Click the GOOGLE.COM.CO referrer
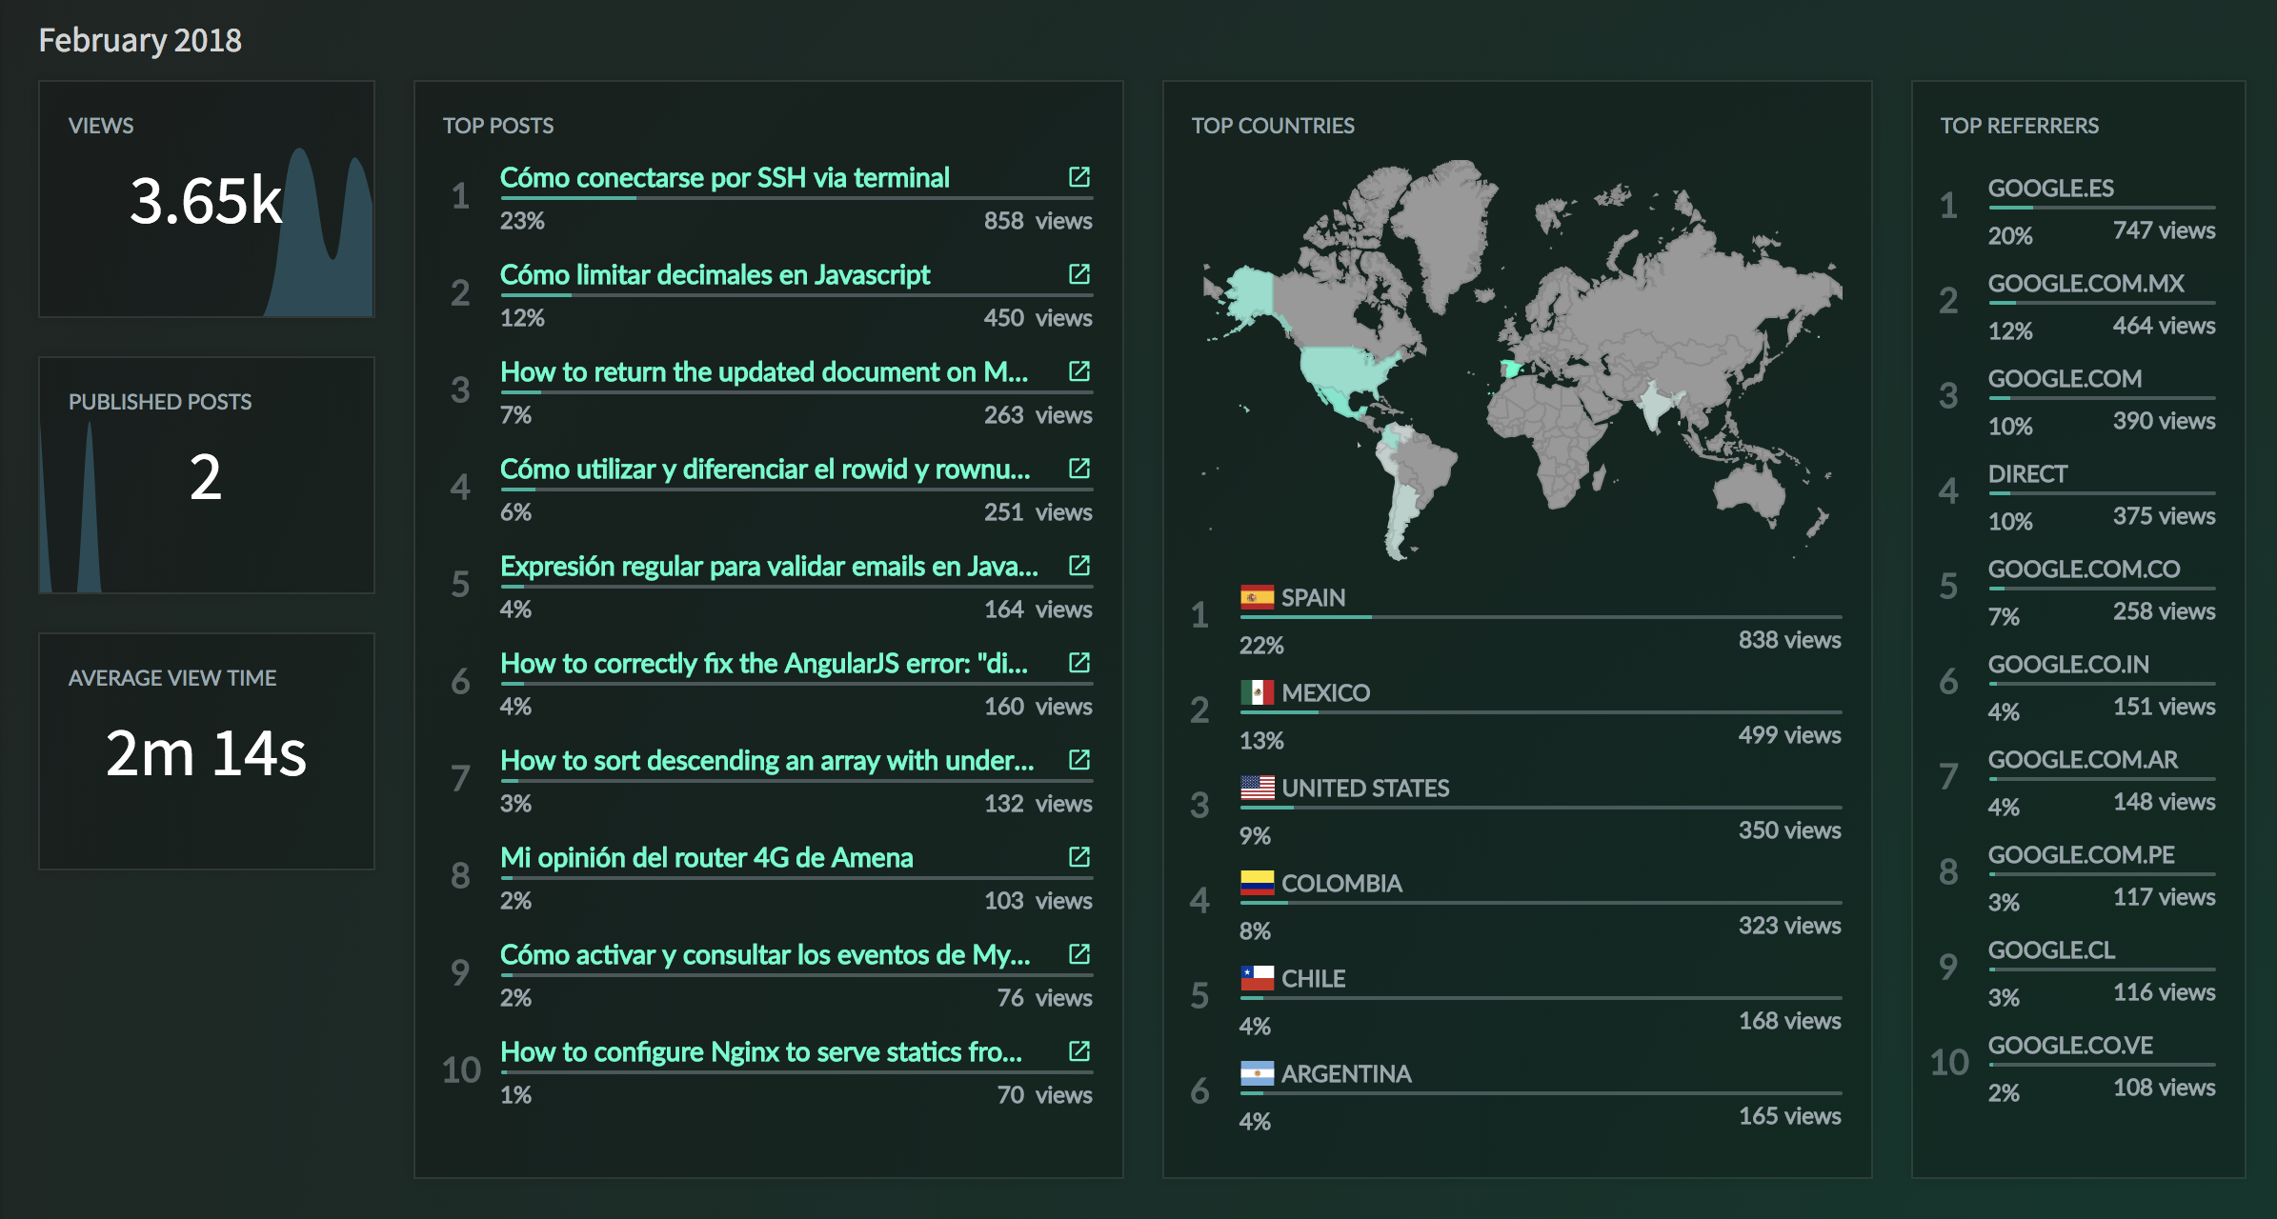 click(x=2084, y=570)
